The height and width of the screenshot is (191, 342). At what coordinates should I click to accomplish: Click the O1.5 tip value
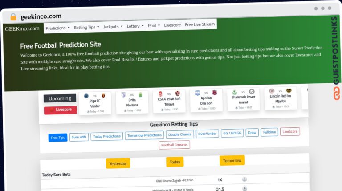tap(220, 189)
